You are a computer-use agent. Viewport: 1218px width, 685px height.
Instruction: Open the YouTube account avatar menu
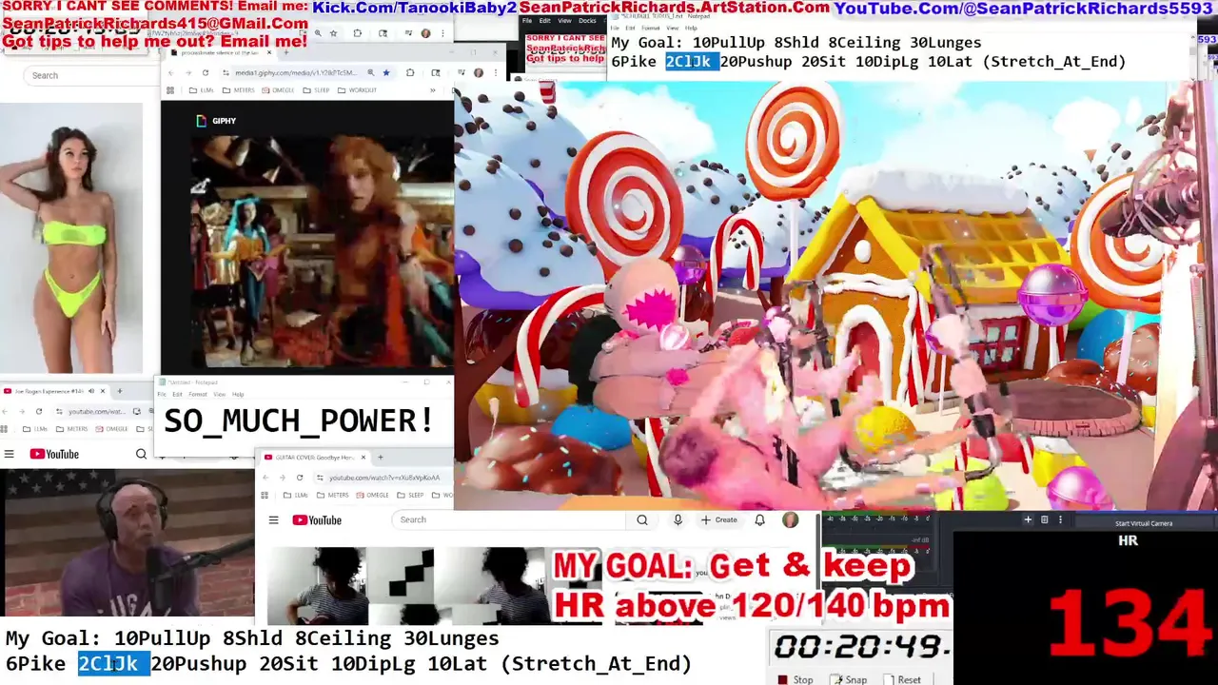point(790,519)
